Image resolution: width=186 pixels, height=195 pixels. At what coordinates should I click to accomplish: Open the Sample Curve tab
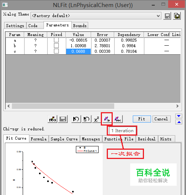point(64,139)
